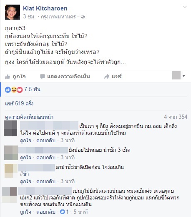Open post options chevron at top right
The height and width of the screenshot is (217, 191).
pyautogui.click(x=185, y=7)
